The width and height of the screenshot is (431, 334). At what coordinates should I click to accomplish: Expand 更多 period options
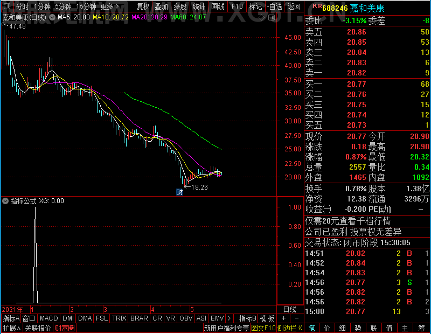pos(110,6)
